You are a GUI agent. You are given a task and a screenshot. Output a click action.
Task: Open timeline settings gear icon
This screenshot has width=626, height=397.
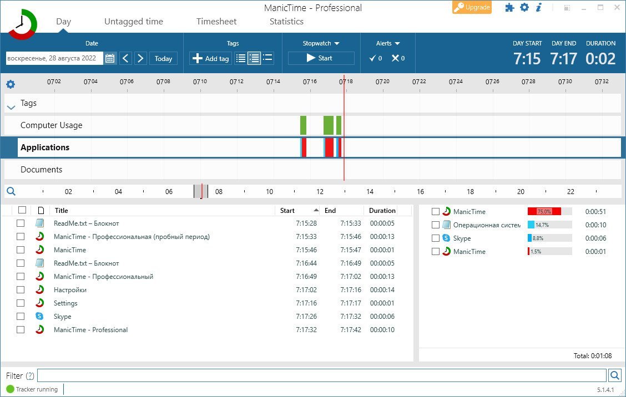pyautogui.click(x=11, y=84)
